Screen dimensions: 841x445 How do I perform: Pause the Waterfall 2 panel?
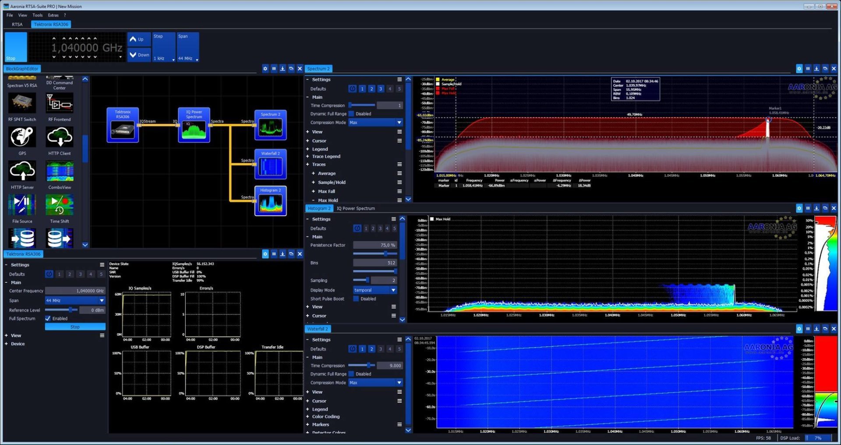coord(808,328)
